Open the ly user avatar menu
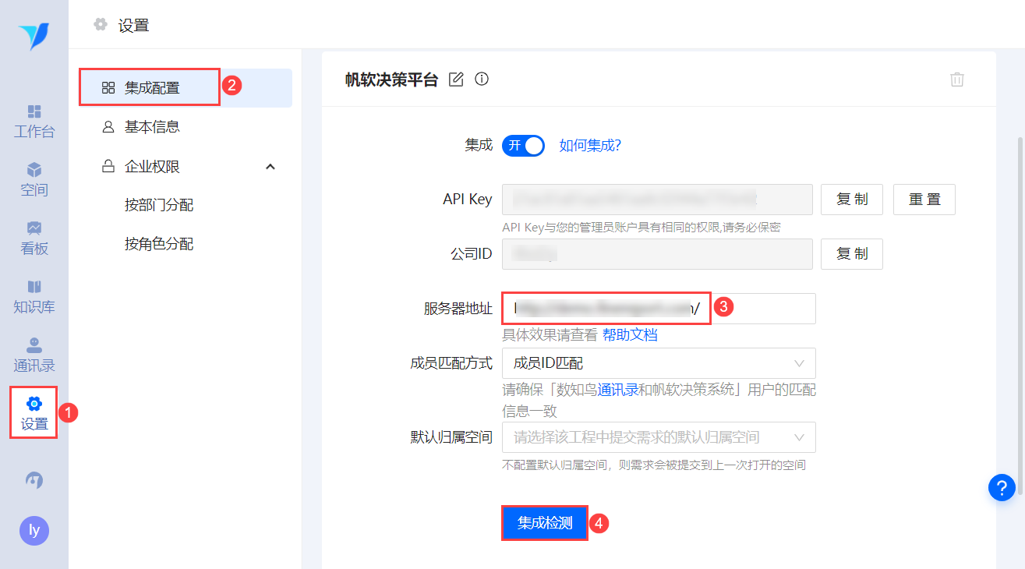 point(34,531)
